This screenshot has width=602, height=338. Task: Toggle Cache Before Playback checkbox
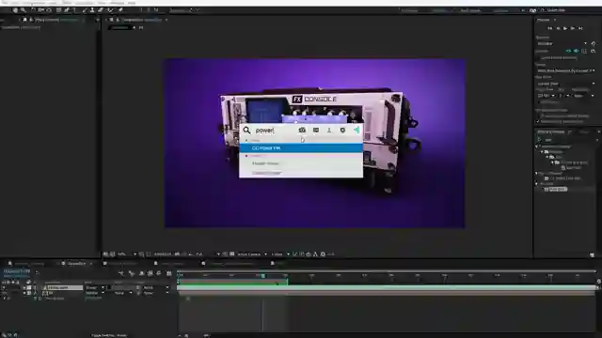539,58
